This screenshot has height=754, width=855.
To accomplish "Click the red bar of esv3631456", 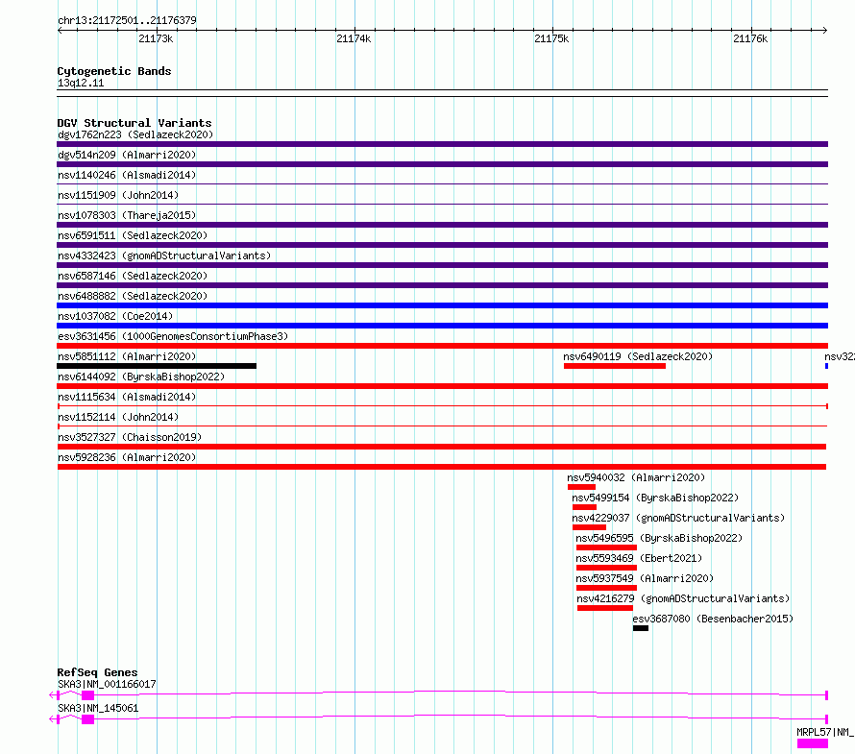I will [x=442, y=346].
